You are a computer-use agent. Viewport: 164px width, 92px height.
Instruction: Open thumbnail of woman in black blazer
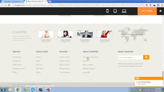tap(85, 34)
